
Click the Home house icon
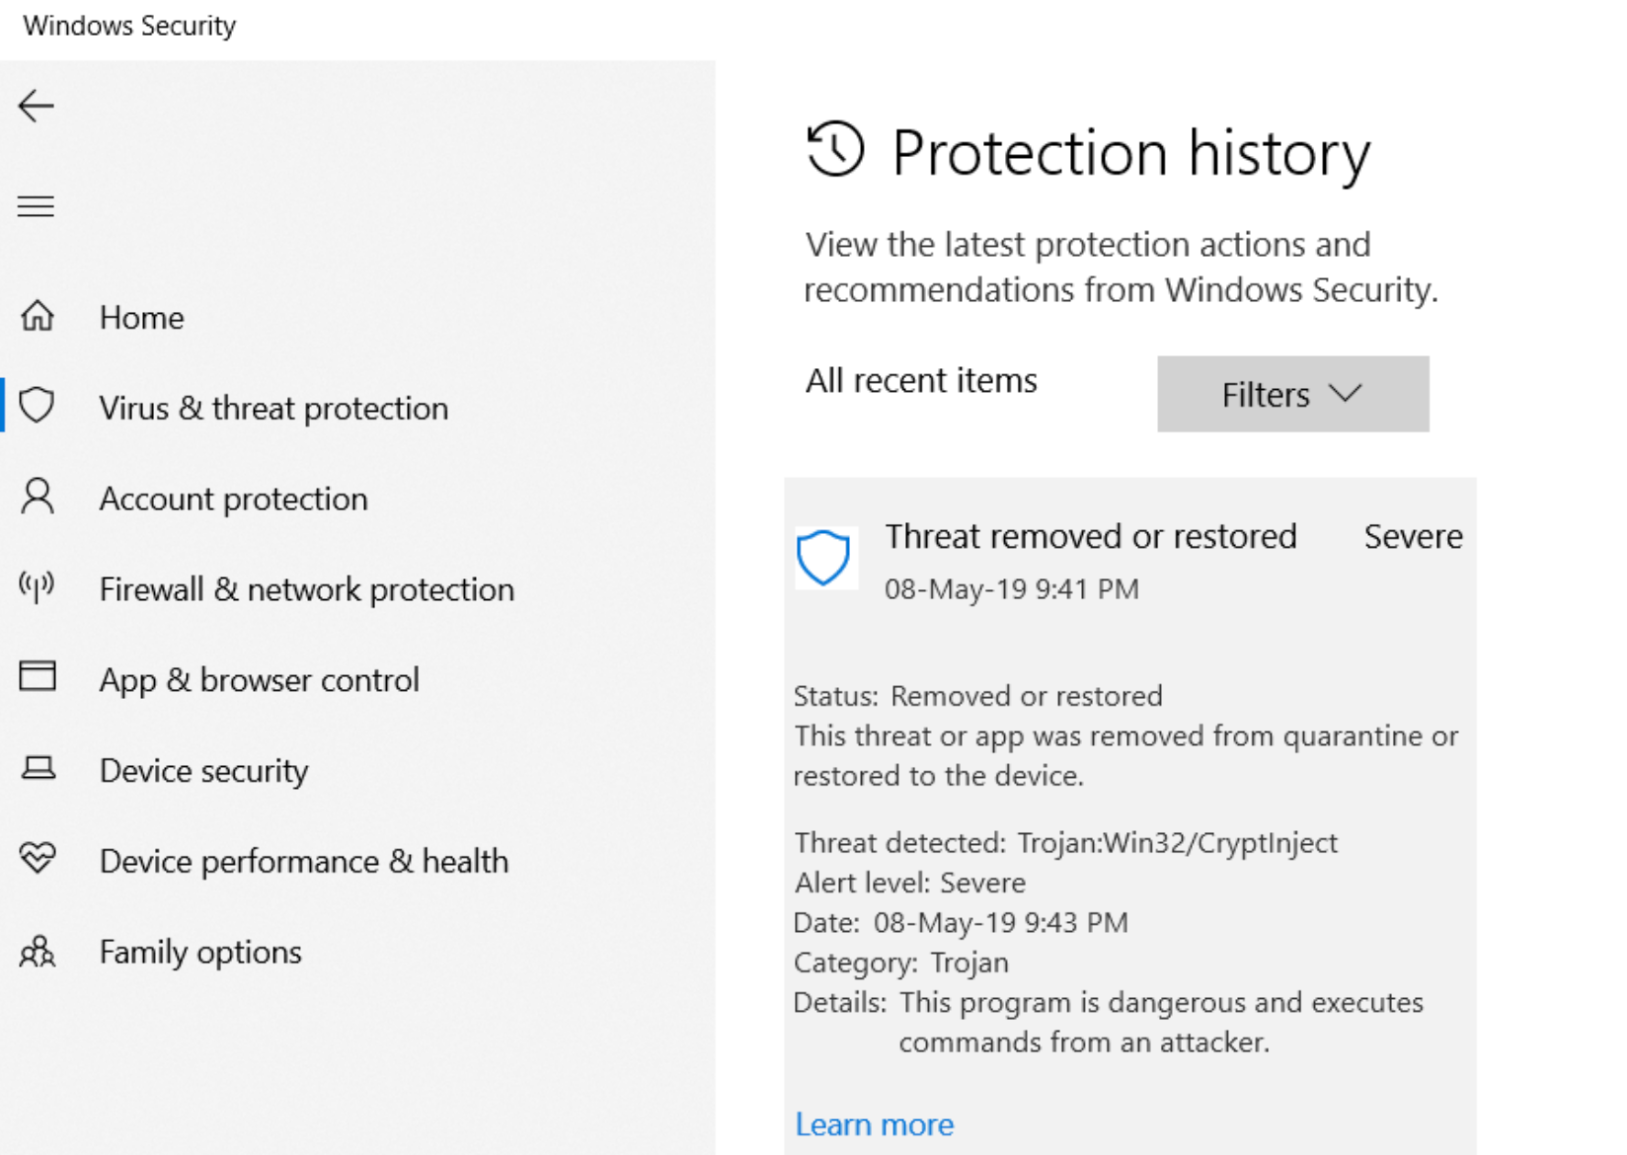click(37, 316)
